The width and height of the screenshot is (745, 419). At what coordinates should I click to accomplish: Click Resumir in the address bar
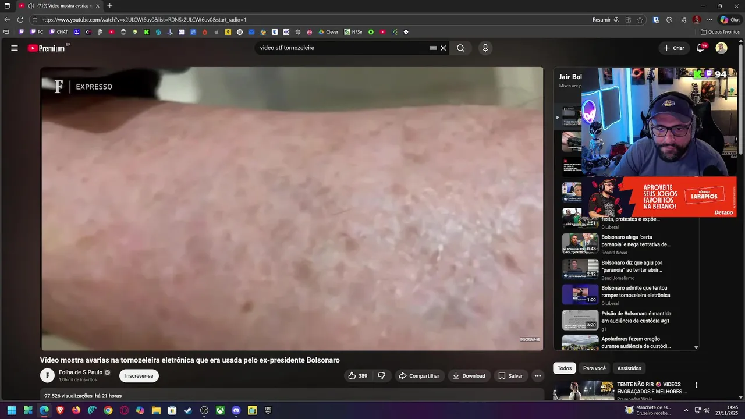[606, 20]
